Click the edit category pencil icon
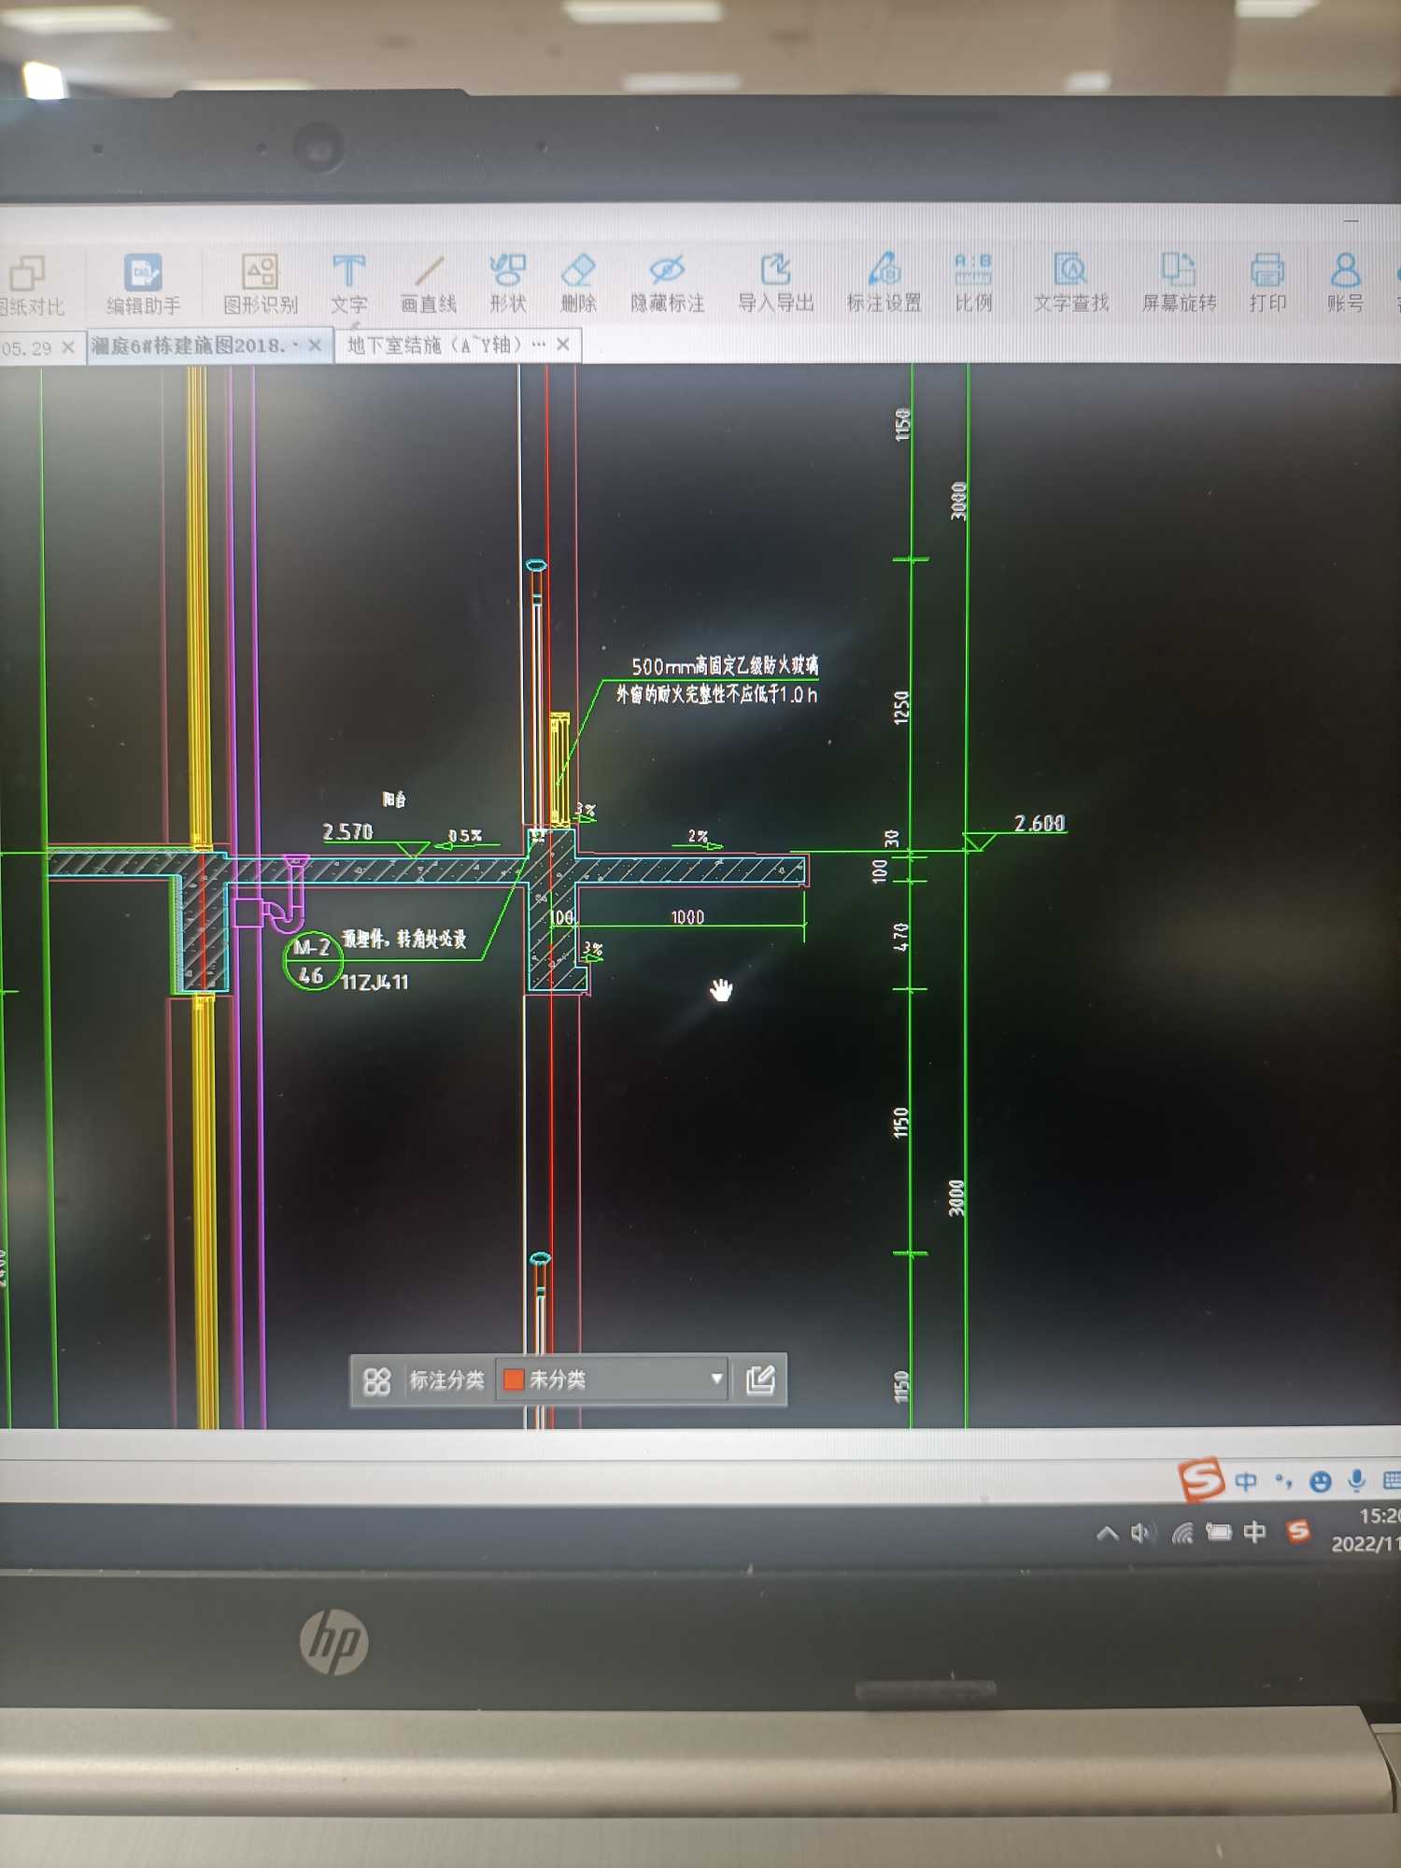This screenshot has height=1868, width=1401. tap(760, 1380)
